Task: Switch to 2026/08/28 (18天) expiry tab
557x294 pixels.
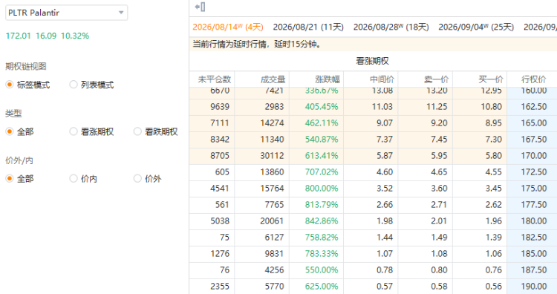Action: [x=391, y=27]
